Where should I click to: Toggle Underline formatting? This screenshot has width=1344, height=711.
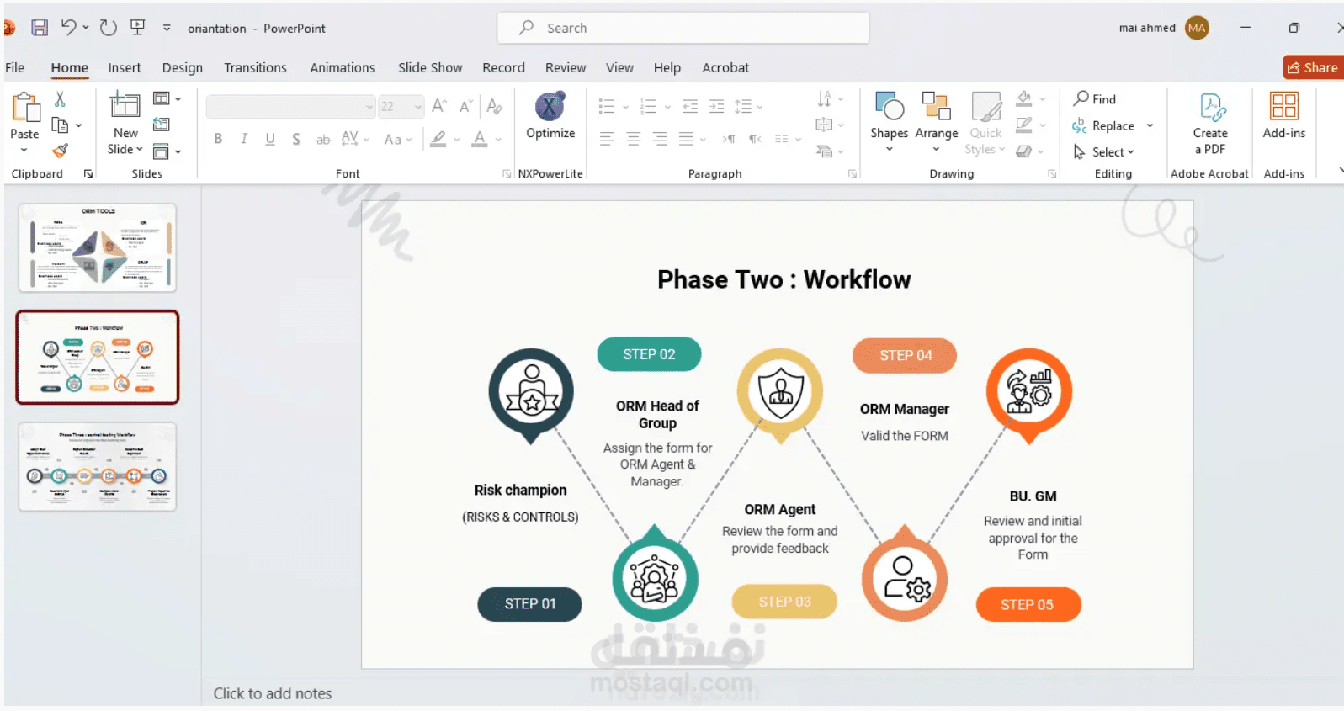pos(270,139)
